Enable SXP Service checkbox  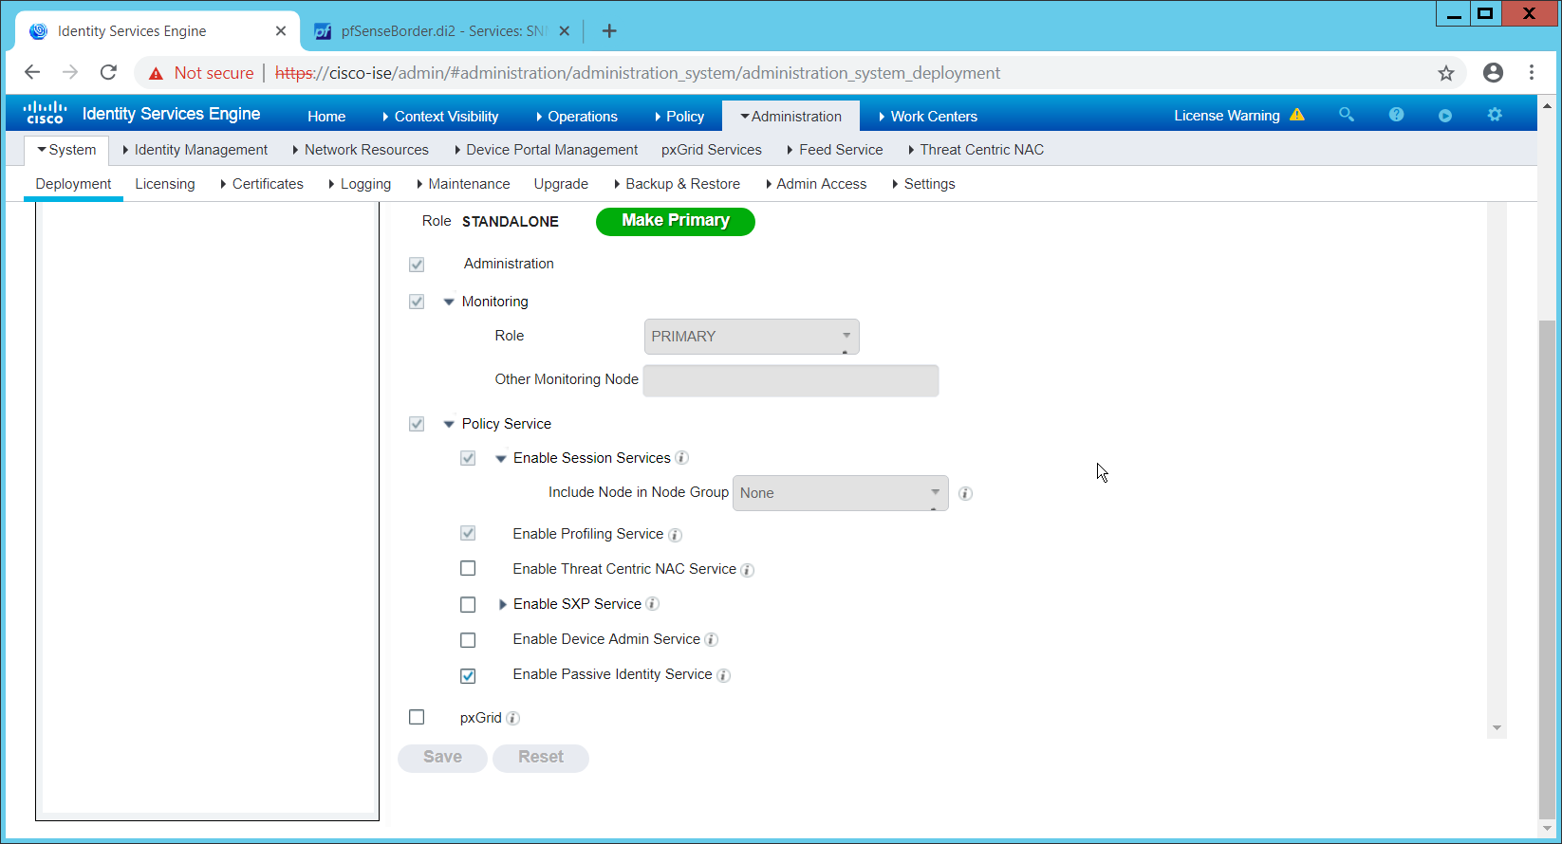[x=468, y=604]
